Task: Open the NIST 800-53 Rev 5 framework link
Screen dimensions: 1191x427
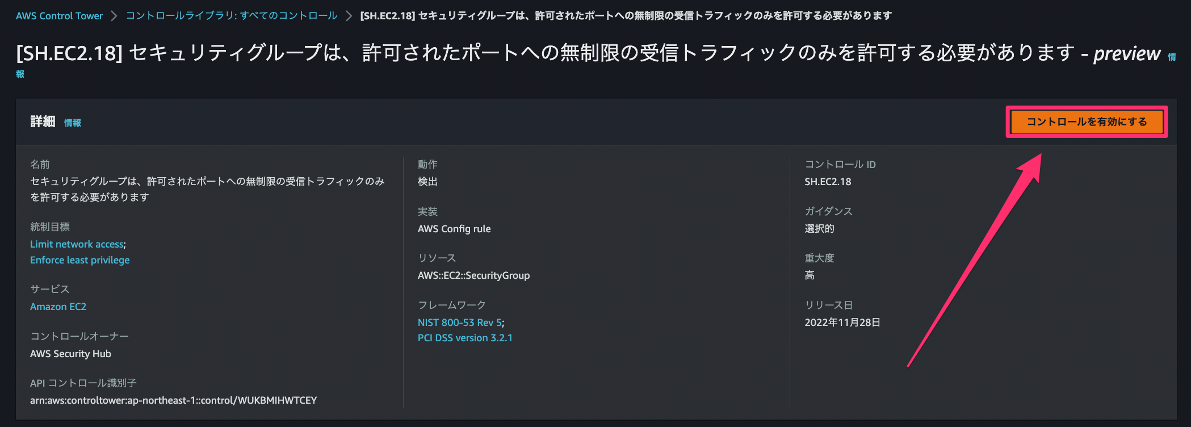Action: 460,323
